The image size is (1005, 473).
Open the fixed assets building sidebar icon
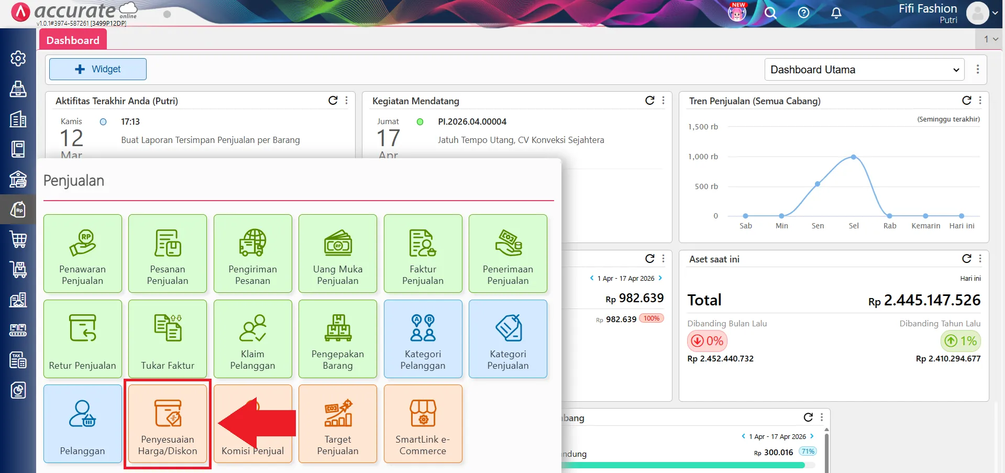(x=18, y=300)
